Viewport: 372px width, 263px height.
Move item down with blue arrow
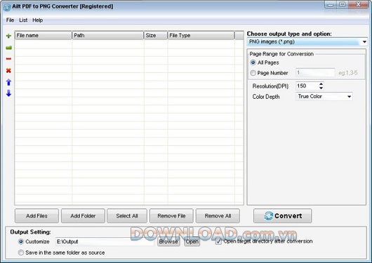coord(8,93)
